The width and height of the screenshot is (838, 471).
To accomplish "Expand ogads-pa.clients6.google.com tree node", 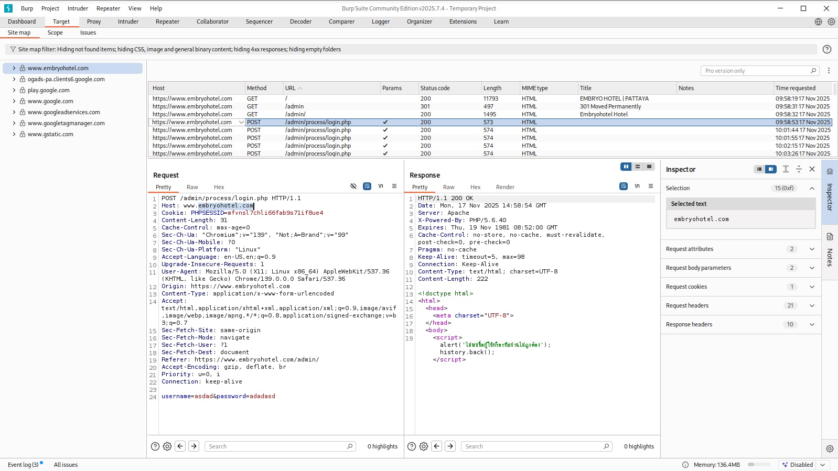I will point(14,79).
